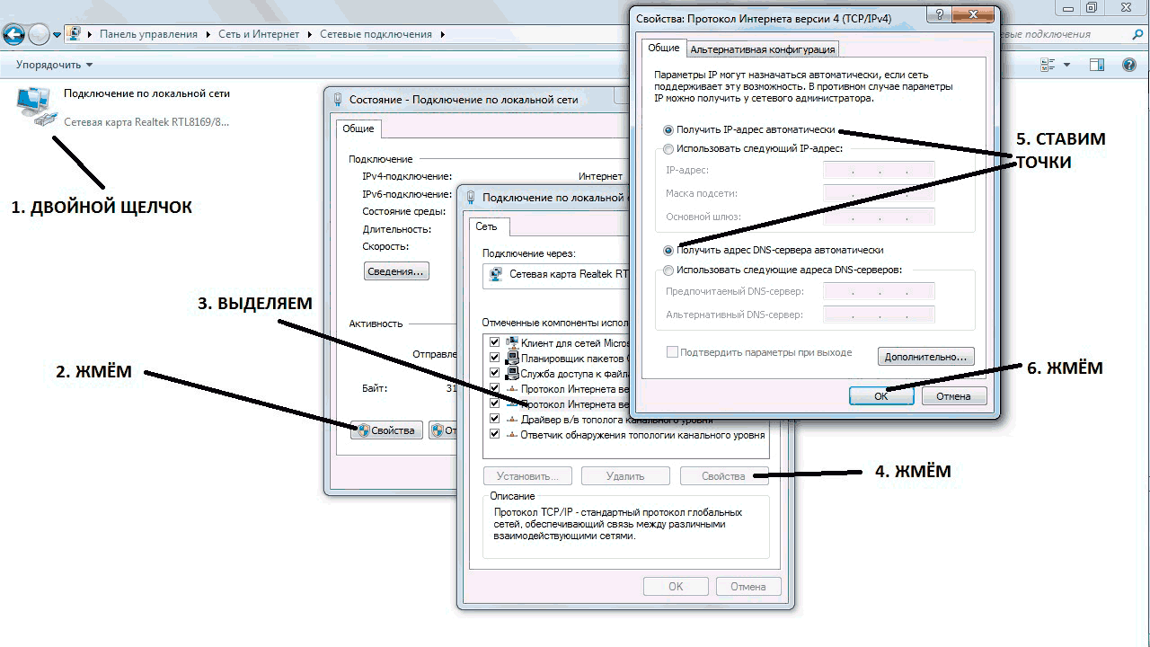
Task: Toggle the preview pane icon
Action: (1096, 65)
